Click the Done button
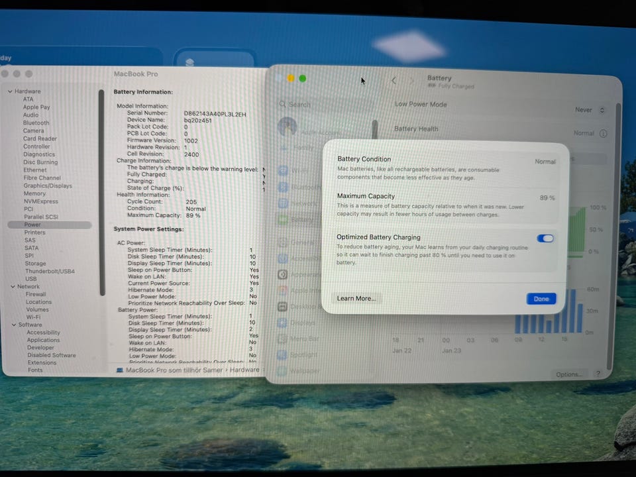The image size is (636, 477). 541,299
